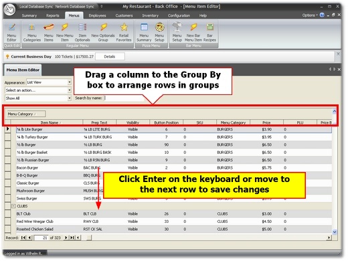Click Network Database Sync

point(74,7)
